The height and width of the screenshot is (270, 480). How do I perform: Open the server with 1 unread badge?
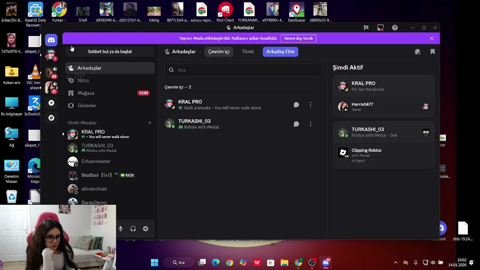click(x=51, y=55)
